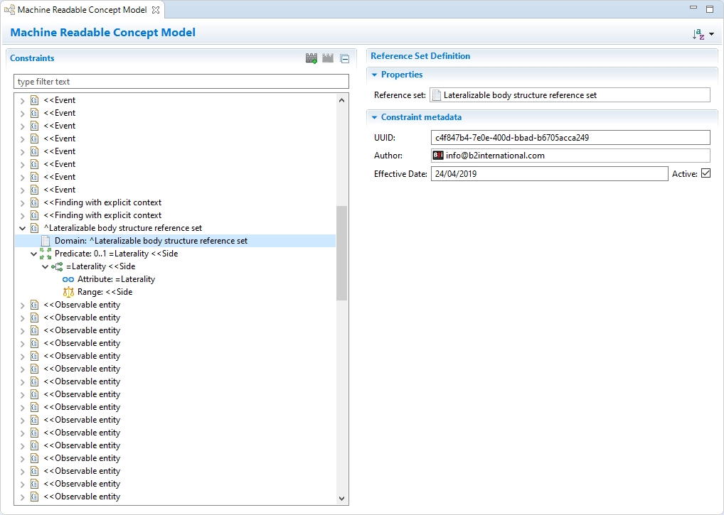The image size is (724, 515).
Task: Expand the first <<Finding with explicit context node
Action: coord(22,202)
